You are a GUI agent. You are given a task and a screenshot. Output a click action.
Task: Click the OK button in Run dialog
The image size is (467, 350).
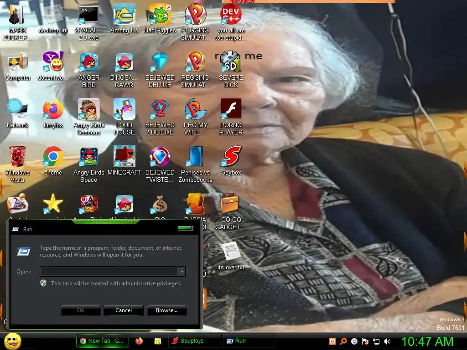point(81,310)
